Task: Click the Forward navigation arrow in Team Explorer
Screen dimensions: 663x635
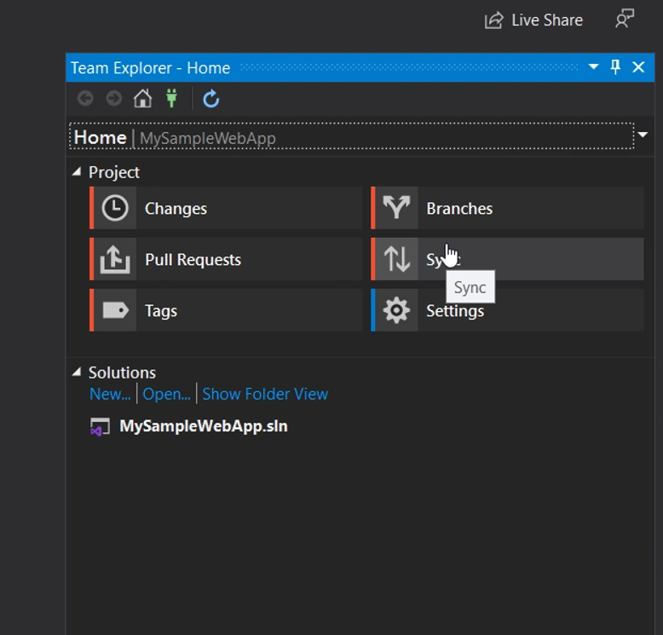Action: (113, 99)
